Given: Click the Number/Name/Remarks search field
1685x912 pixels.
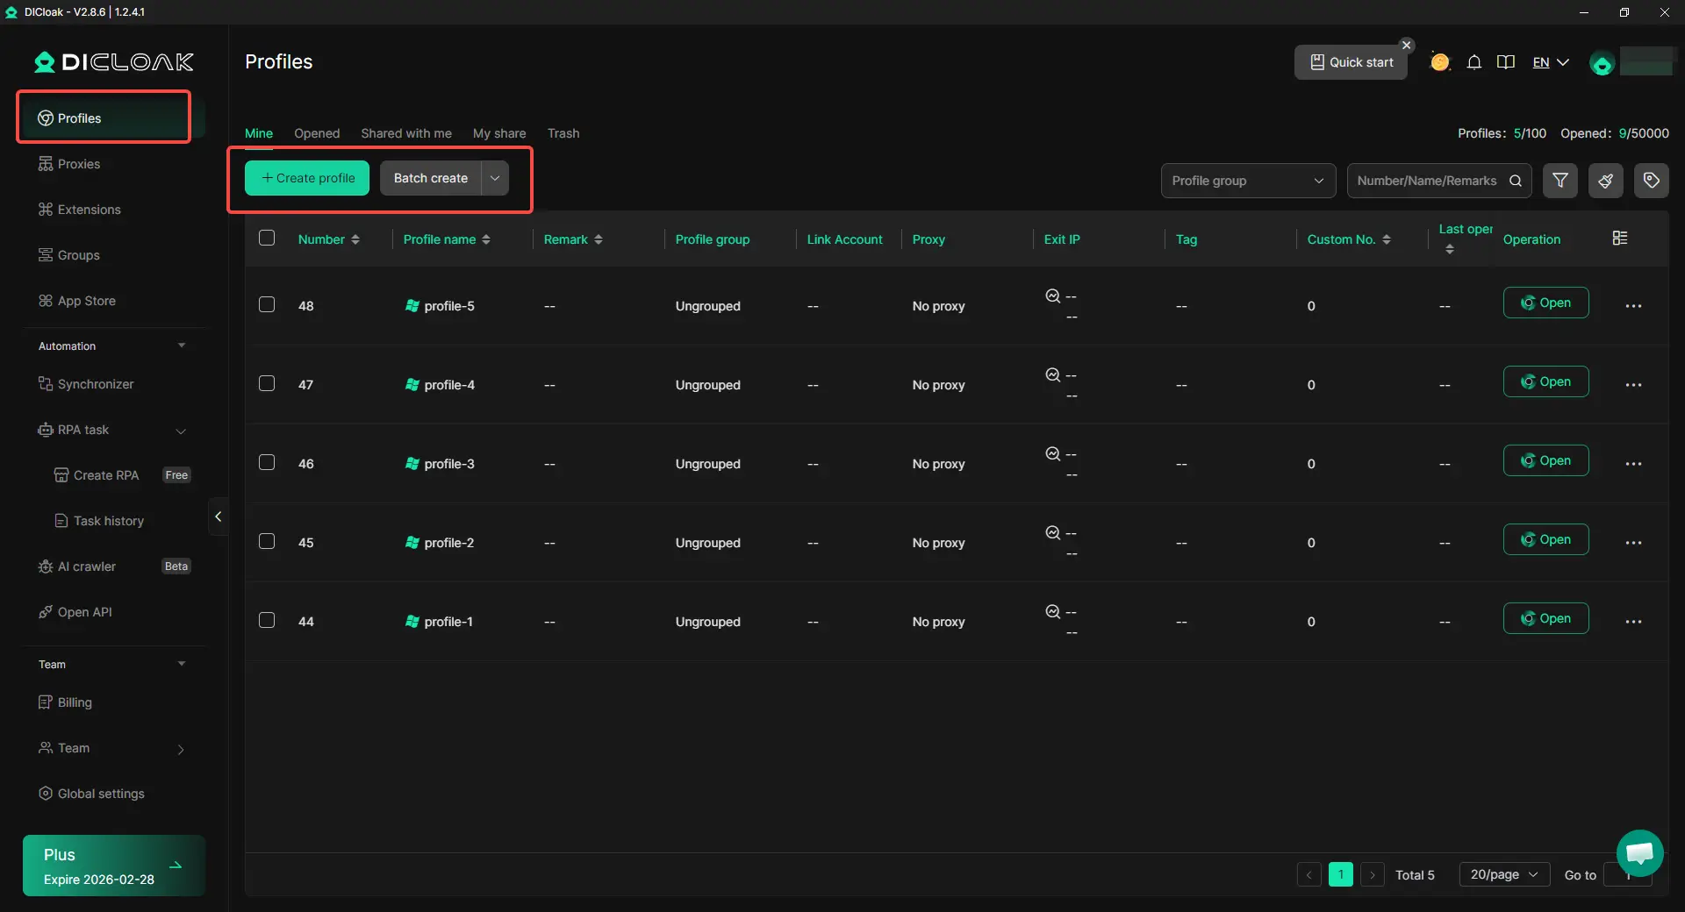Looking at the screenshot, I should click(x=1428, y=181).
